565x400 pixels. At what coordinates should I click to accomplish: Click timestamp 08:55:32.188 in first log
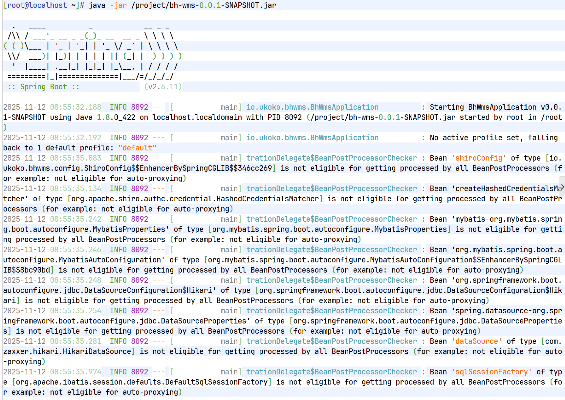click(x=76, y=107)
